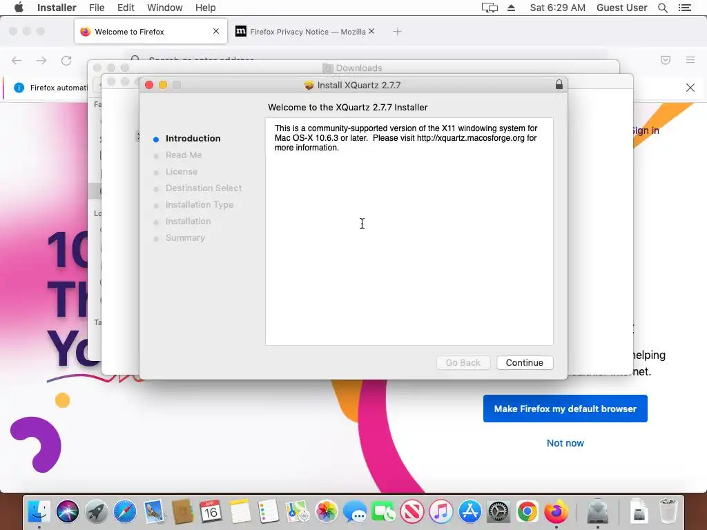Switch to Firefox Privacy Notice tab
The width and height of the screenshot is (707, 530).
[x=304, y=32]
